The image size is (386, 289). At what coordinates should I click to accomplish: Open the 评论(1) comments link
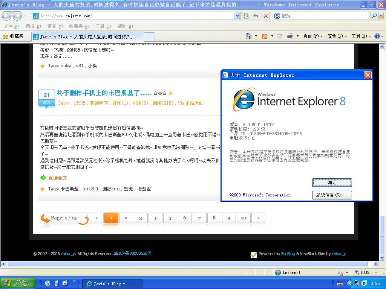(120, 103)
